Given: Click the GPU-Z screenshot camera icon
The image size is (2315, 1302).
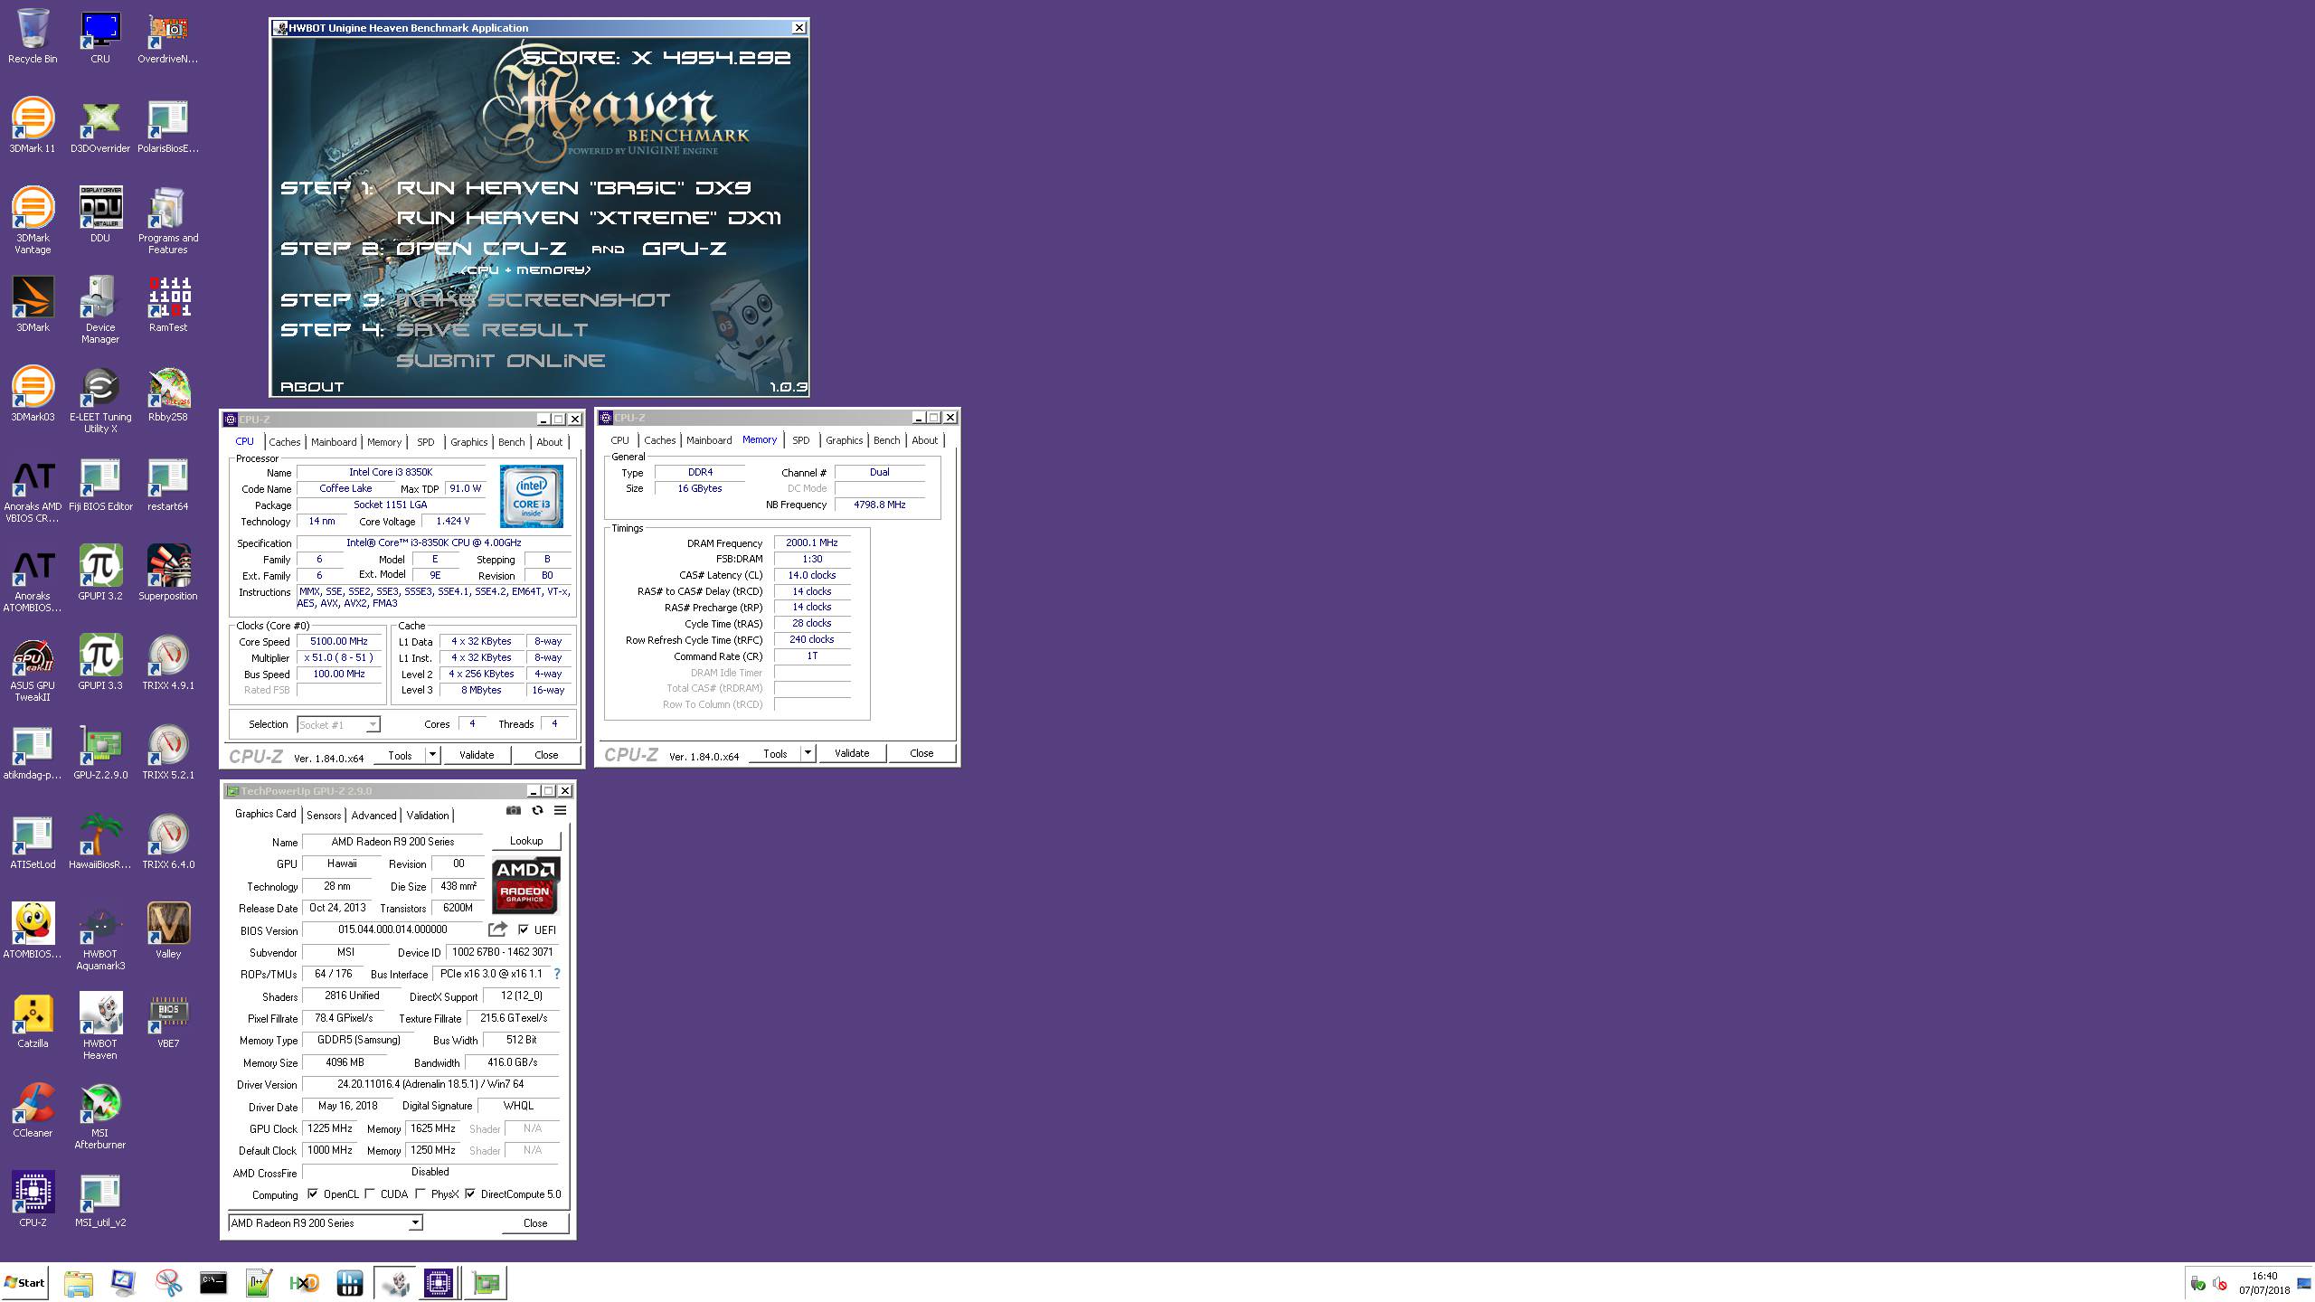Looking at the screenshot, I should (514, 810).
